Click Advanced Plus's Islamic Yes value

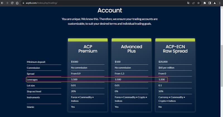[117, 107]
